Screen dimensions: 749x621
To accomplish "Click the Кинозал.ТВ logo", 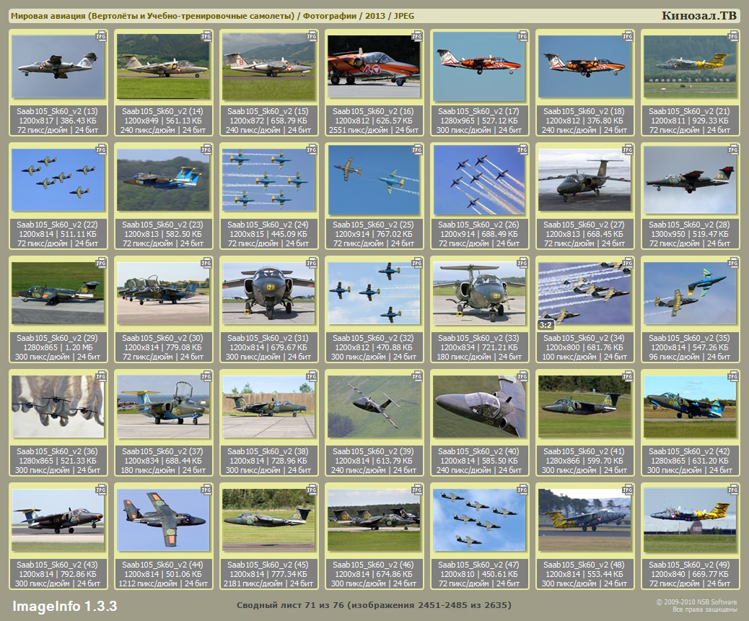I will click(698, 16).
